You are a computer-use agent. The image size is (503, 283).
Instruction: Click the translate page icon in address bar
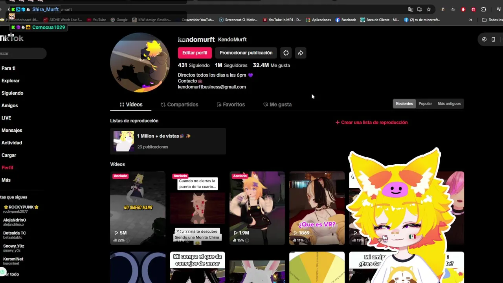[411, 9]
